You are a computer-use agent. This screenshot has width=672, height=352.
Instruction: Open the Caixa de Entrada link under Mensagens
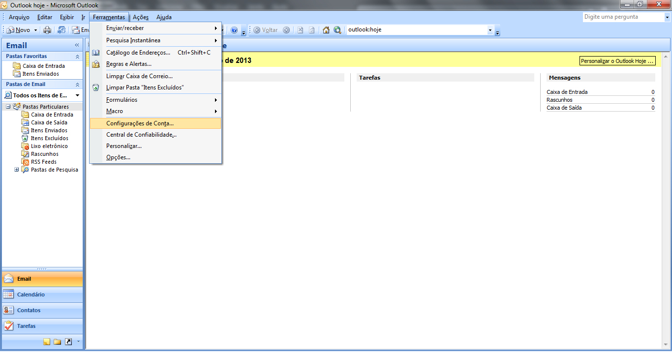click(x=567, y=92)
